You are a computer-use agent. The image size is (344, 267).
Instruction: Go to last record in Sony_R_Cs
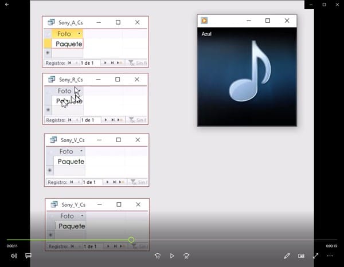coord(113,120)
